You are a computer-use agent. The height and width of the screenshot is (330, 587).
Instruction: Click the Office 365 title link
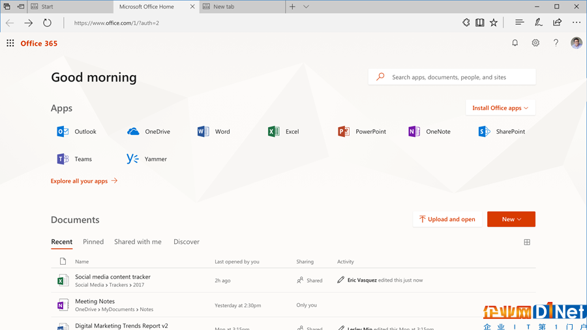pyautogui.click(x=39, y=44)
